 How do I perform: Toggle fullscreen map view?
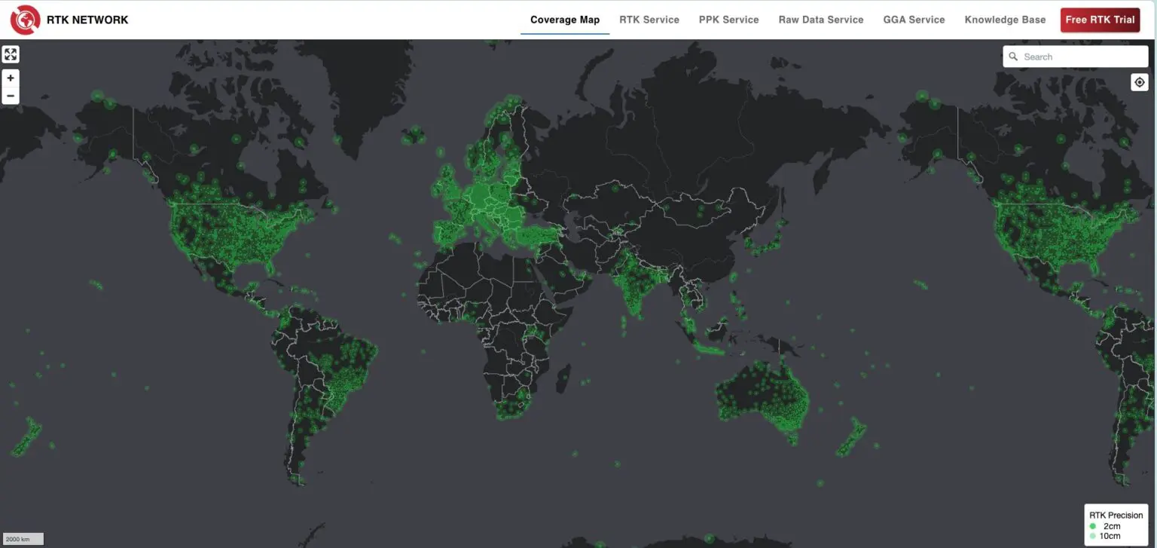(x=11, y=54)
